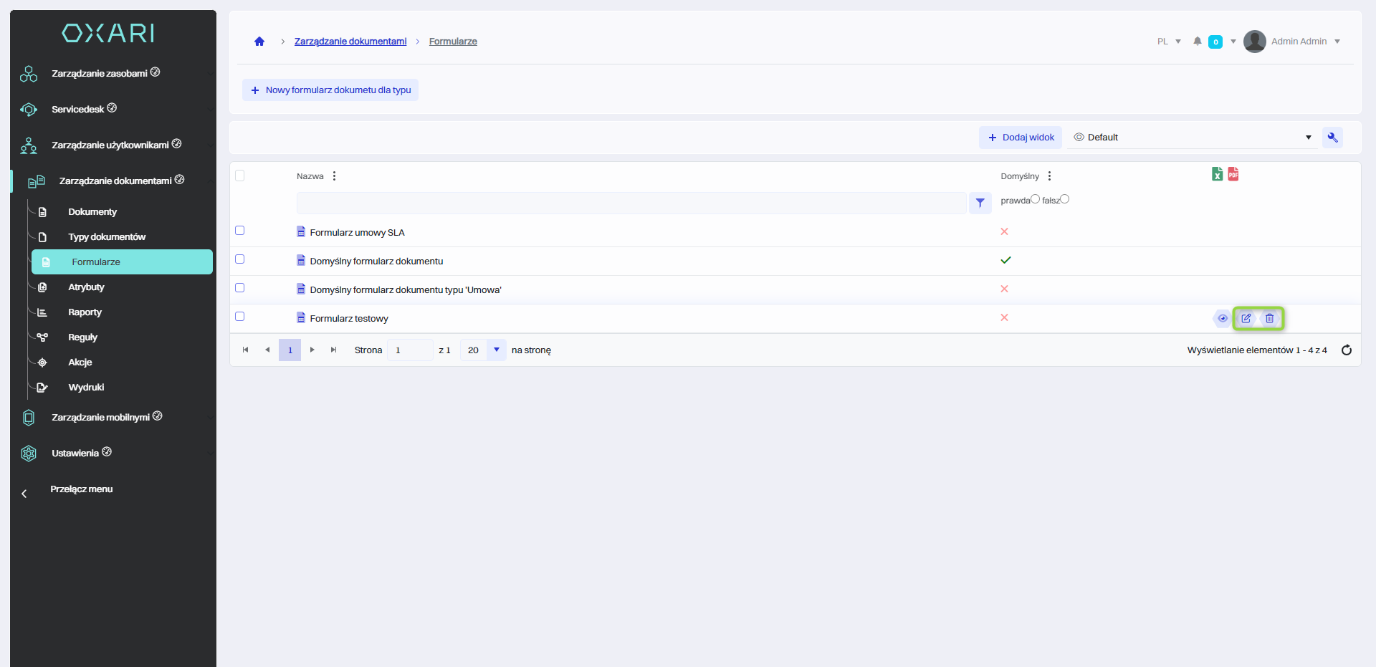Click Nowy formularz dokumetu dla typu button
Screen dimensions: 1376x667
pyautogui.click(x=330, y=90)
